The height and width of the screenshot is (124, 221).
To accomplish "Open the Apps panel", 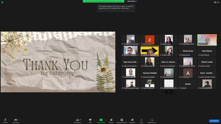I will pos(142,121).
